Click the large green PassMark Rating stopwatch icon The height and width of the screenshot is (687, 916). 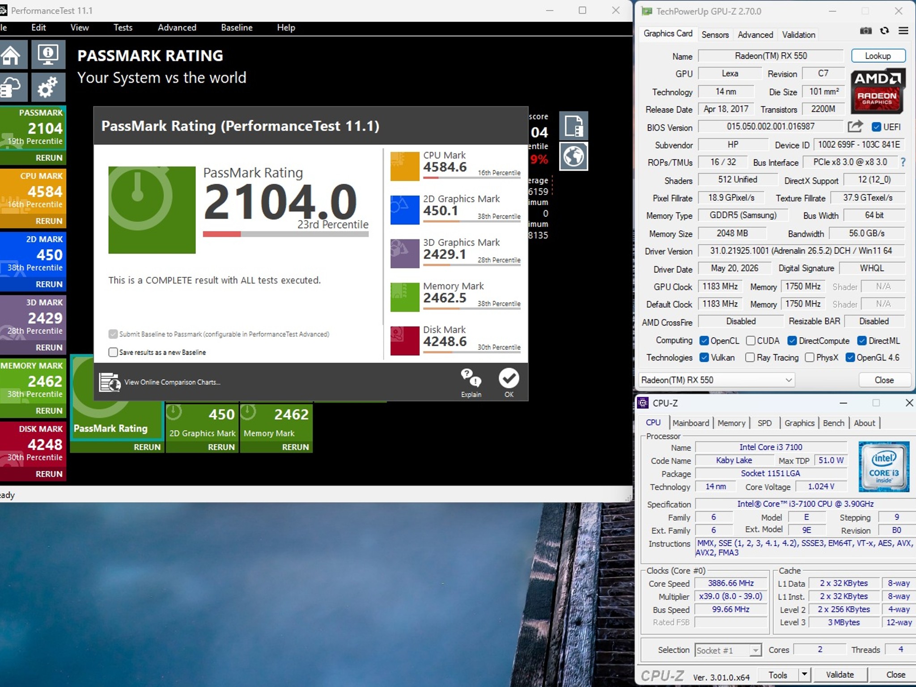(x=152, y=210)
